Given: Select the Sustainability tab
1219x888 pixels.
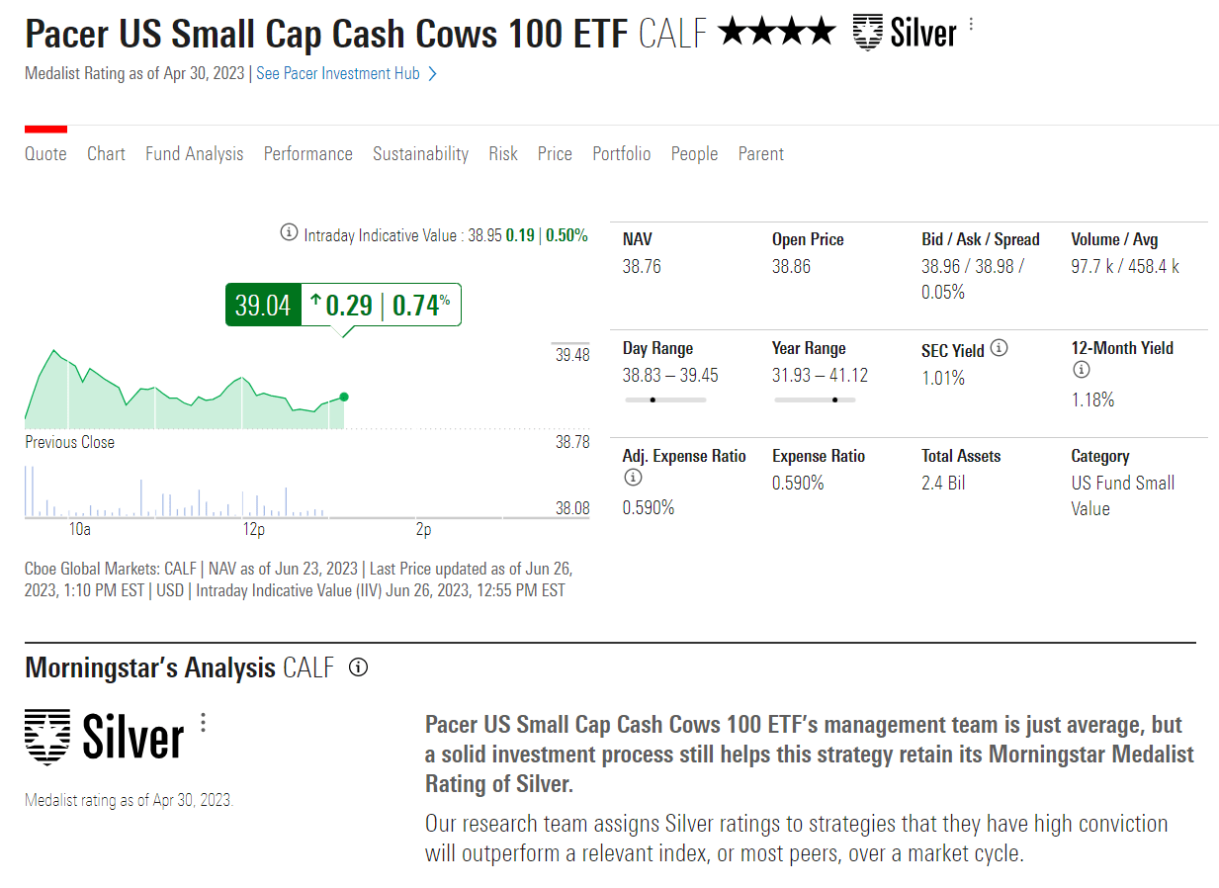Looking at the screenshot, I should (420, 153).
